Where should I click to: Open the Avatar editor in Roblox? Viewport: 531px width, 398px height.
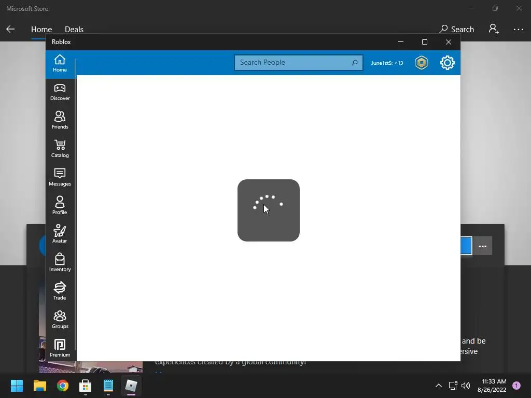point(60,234)
